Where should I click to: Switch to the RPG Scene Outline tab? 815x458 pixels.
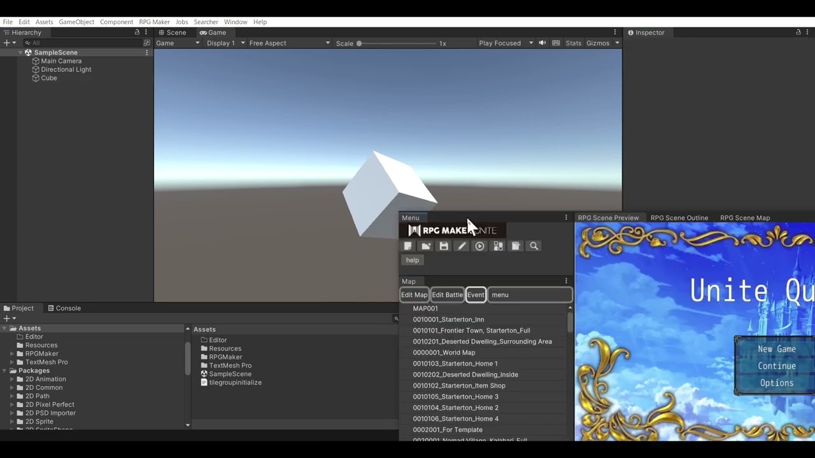[x=679, y=218]
